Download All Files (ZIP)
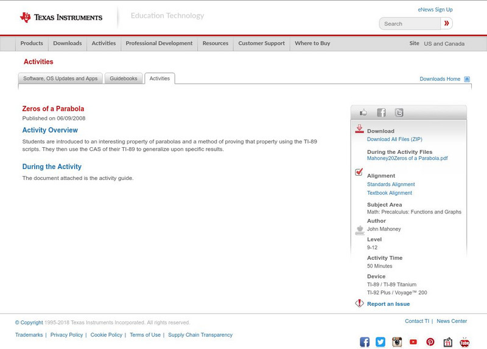Screen dimensions: 487x349 pos(394,139)
